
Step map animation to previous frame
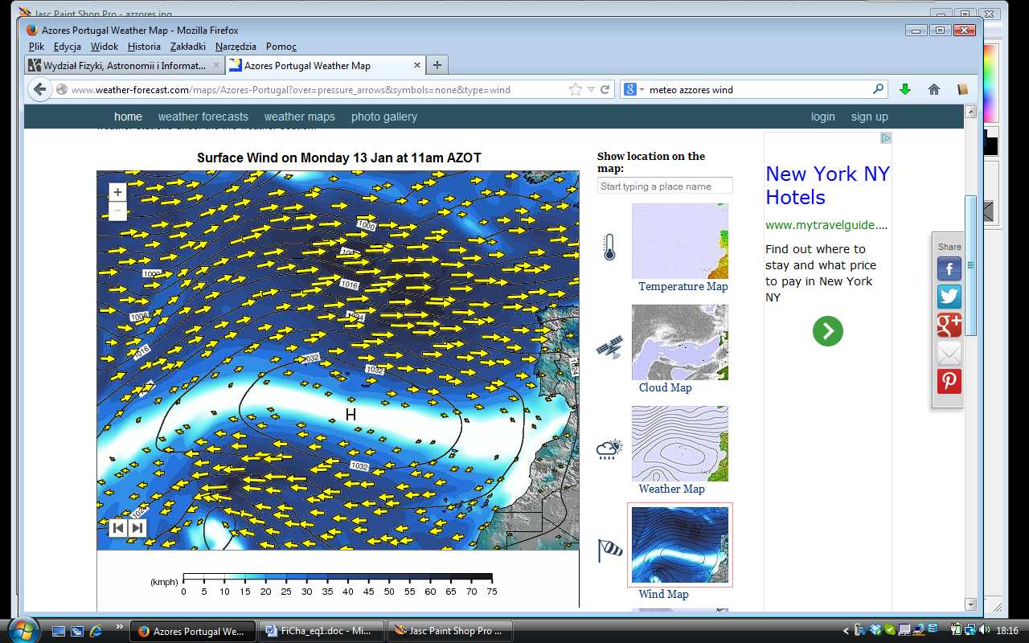[118, 527]
